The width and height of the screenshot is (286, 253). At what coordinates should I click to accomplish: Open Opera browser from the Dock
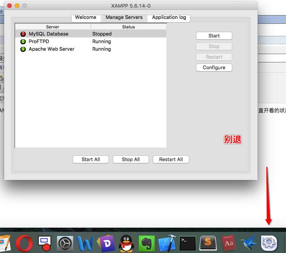tap(24, 244)
